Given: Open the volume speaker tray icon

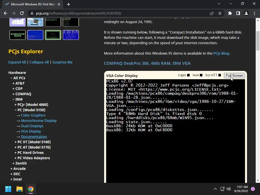Looking at the screenshot, I should (x=229, y=189).
